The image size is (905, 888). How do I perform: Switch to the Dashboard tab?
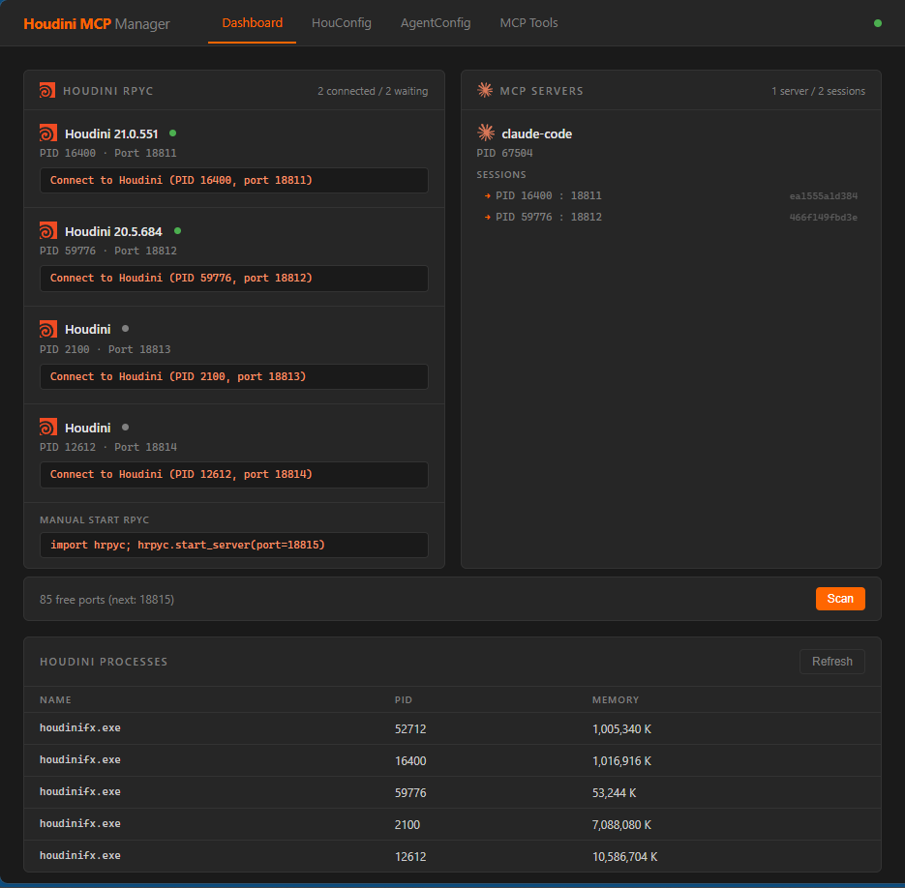(x=253, y=23)
